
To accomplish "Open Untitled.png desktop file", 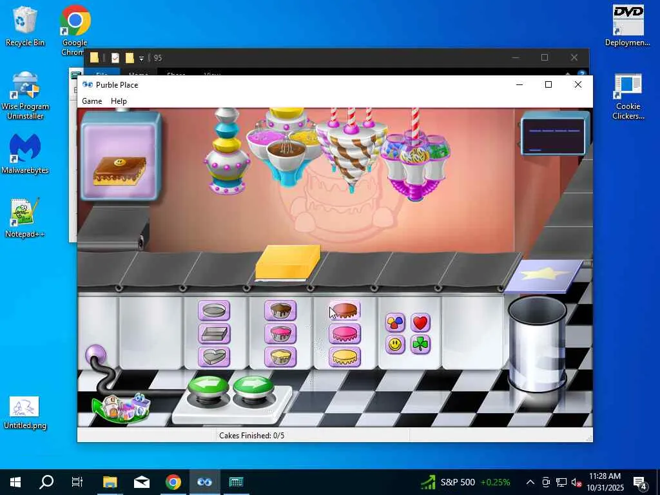I will click(x=25, y=412).
